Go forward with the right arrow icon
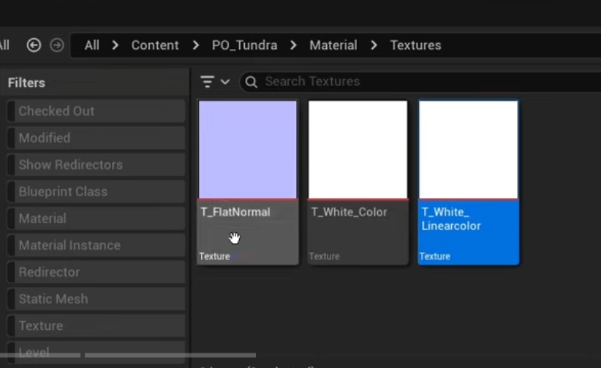The image size is (601, 368). pos(57,45)
